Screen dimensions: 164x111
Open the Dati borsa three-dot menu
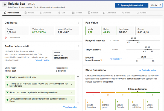[78, 23]
